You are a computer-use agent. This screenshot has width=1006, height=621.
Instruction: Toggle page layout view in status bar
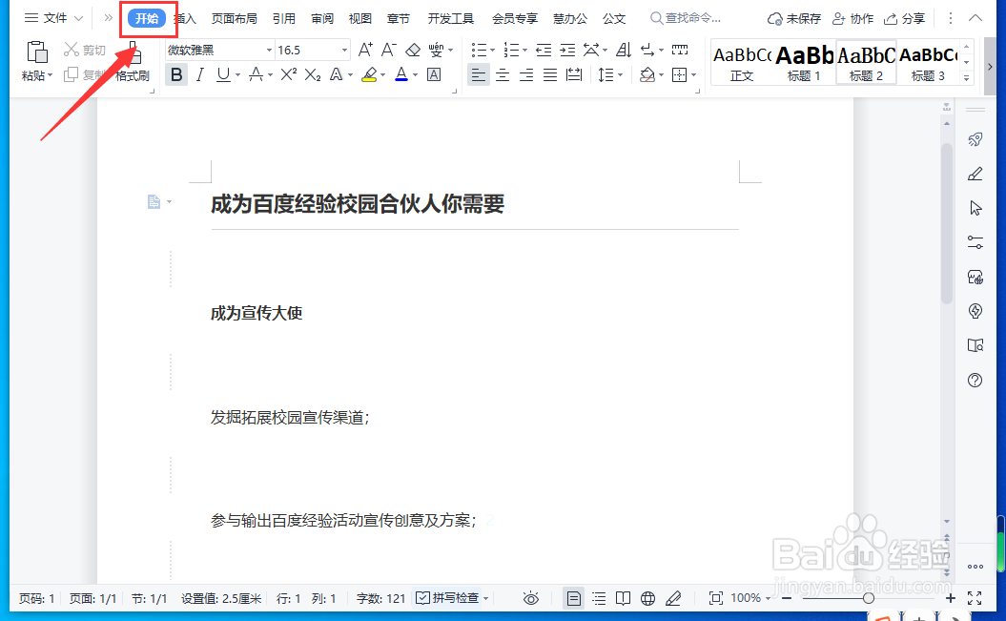(x=574, y=598)
